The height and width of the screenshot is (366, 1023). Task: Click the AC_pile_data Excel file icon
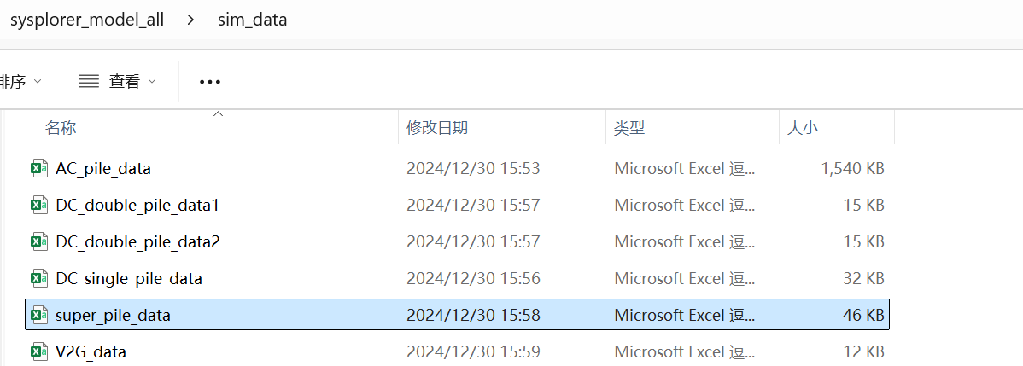click(x=40, y=168)
